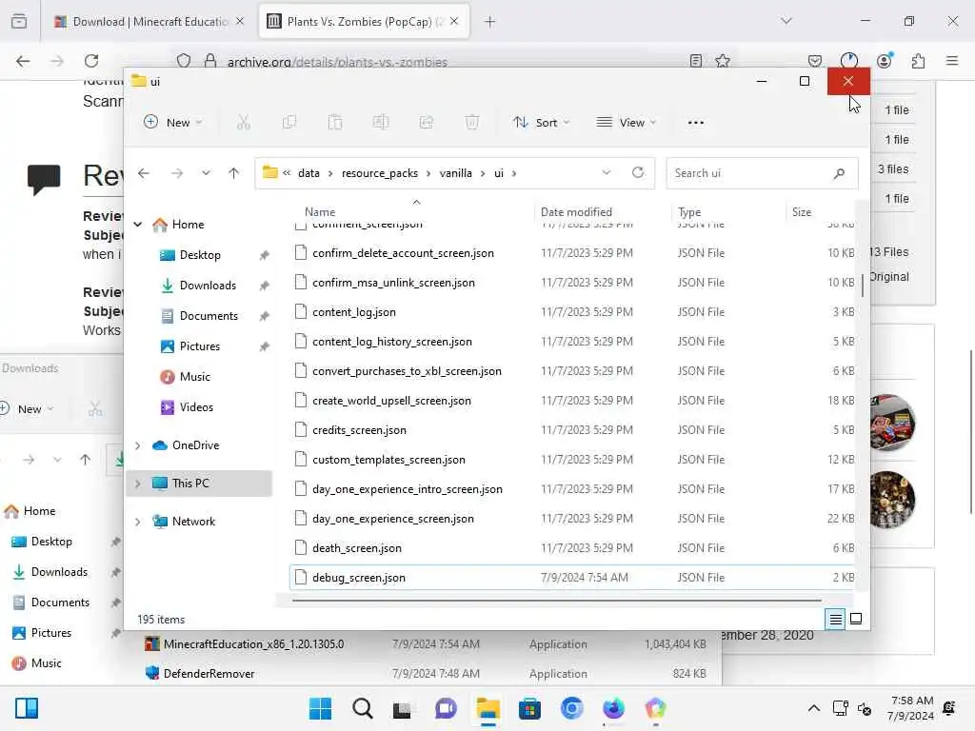Screen dimensions: 975x731
Task: Click the Share icon in ui toolbar
Action: (426, 123)
